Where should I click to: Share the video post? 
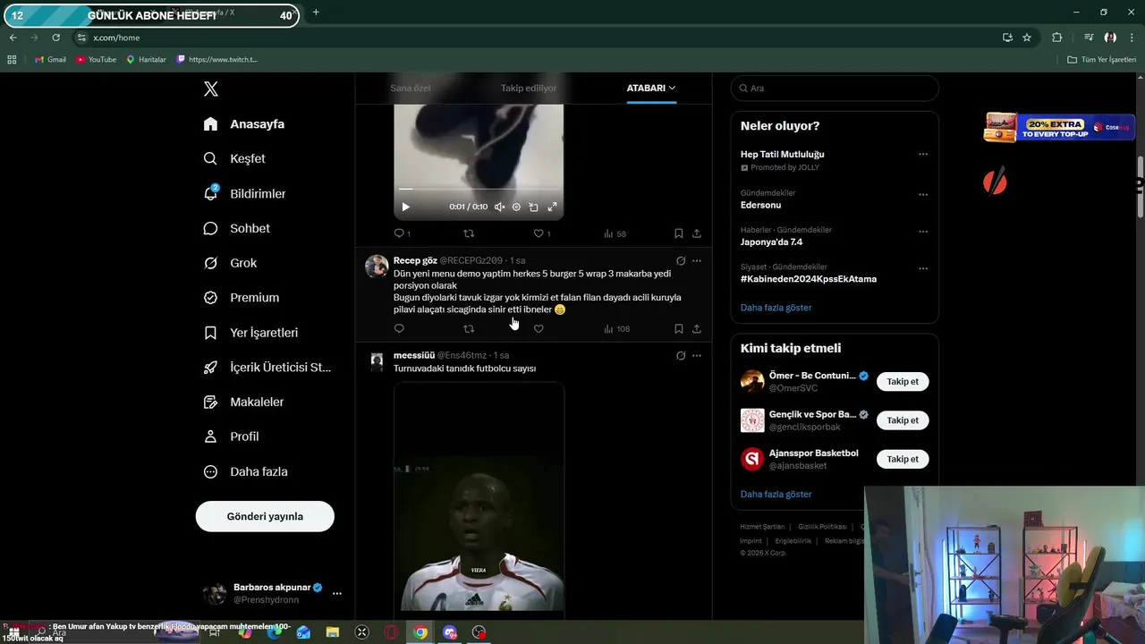(697, 233)
